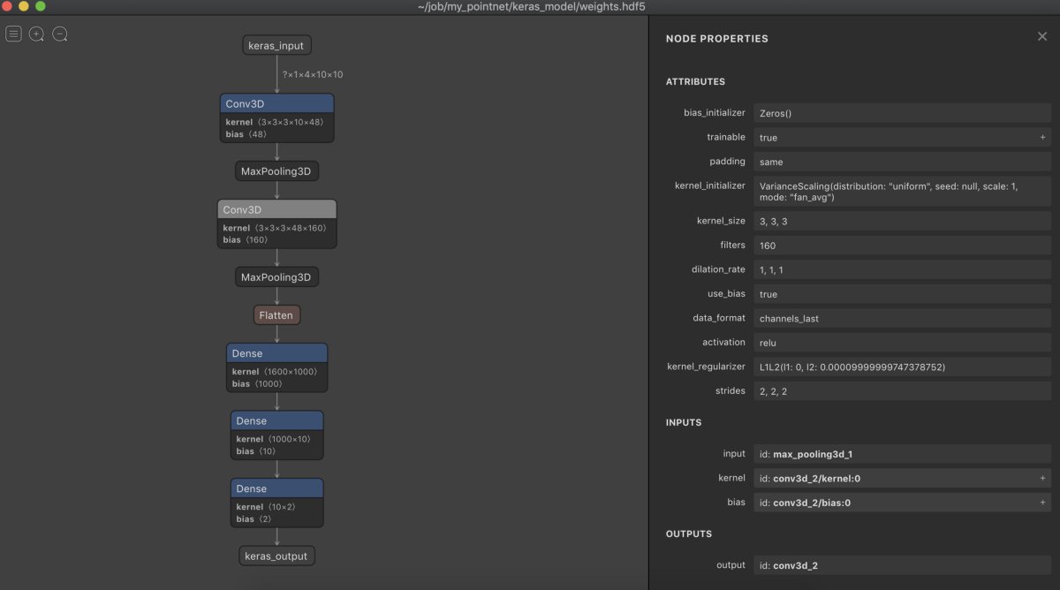Select the Flatten layer node
The width and height of the screenshot is (1060, 590).
(276, 314)
